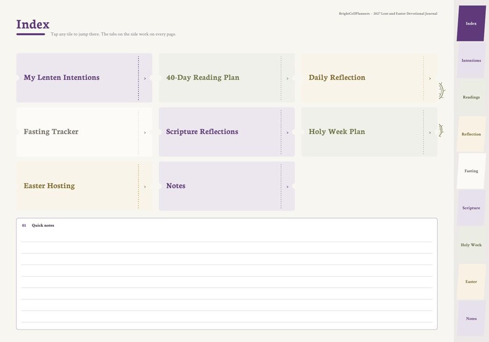Click the BrightCellPlanners journal header text
The image size is (489, 342).
click(x=388, y=14)
